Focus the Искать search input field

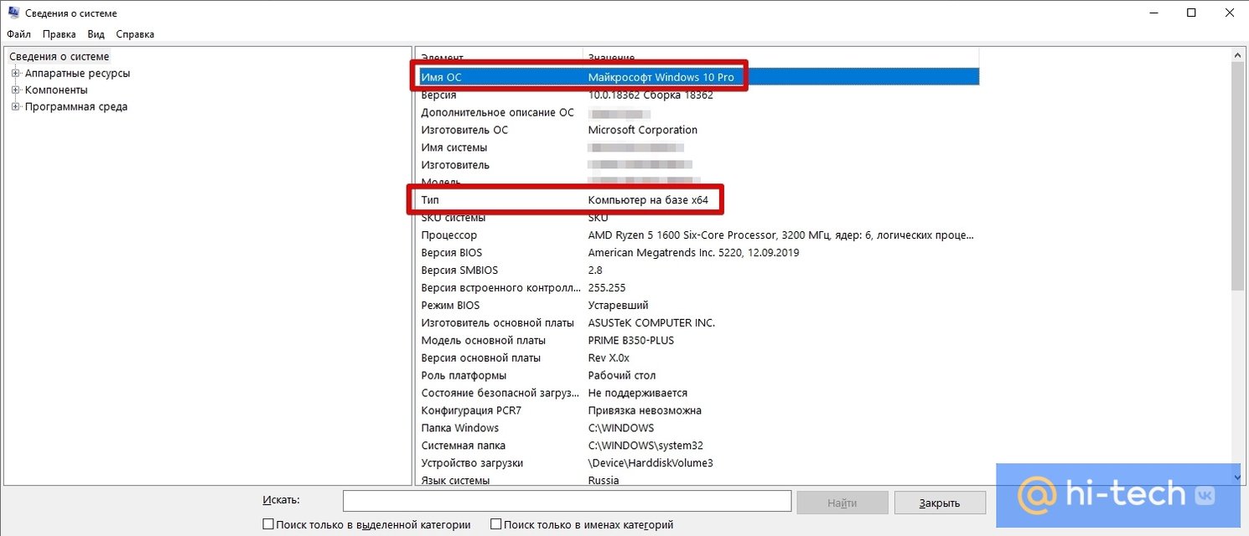tap(567, 501)
